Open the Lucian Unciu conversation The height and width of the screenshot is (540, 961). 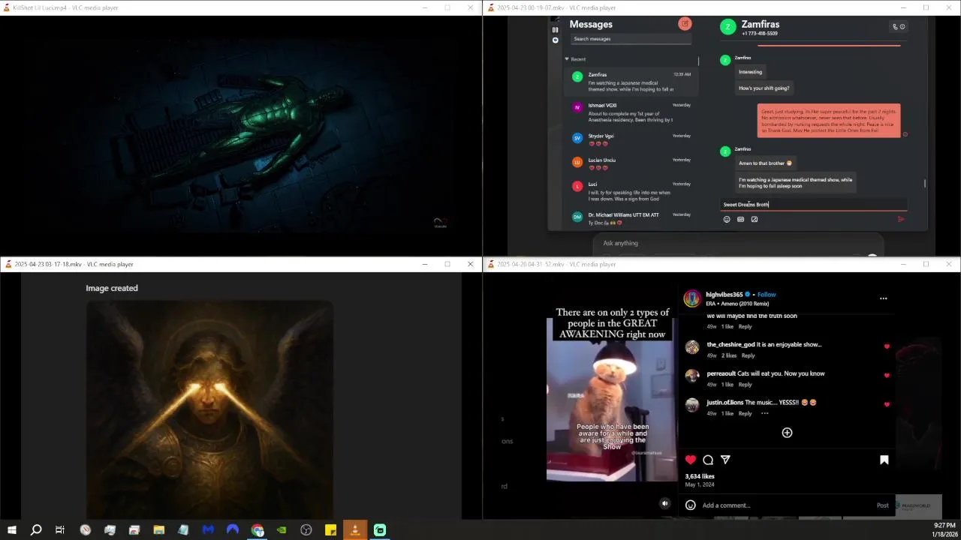click(x=631, y=163)
